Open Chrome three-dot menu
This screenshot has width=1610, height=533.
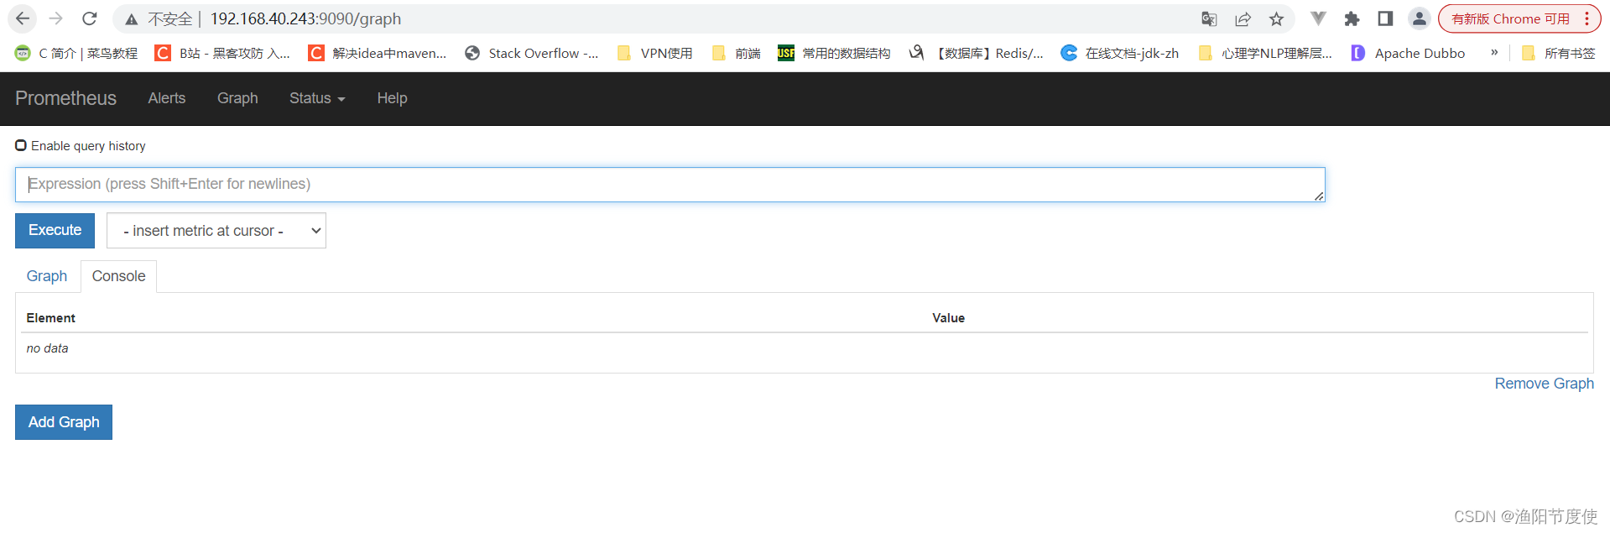1587,18
